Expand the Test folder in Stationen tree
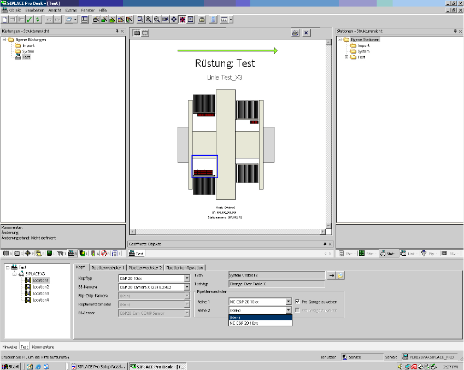The width and height of the screenshot is (464, 370). [x=346, y=57]
